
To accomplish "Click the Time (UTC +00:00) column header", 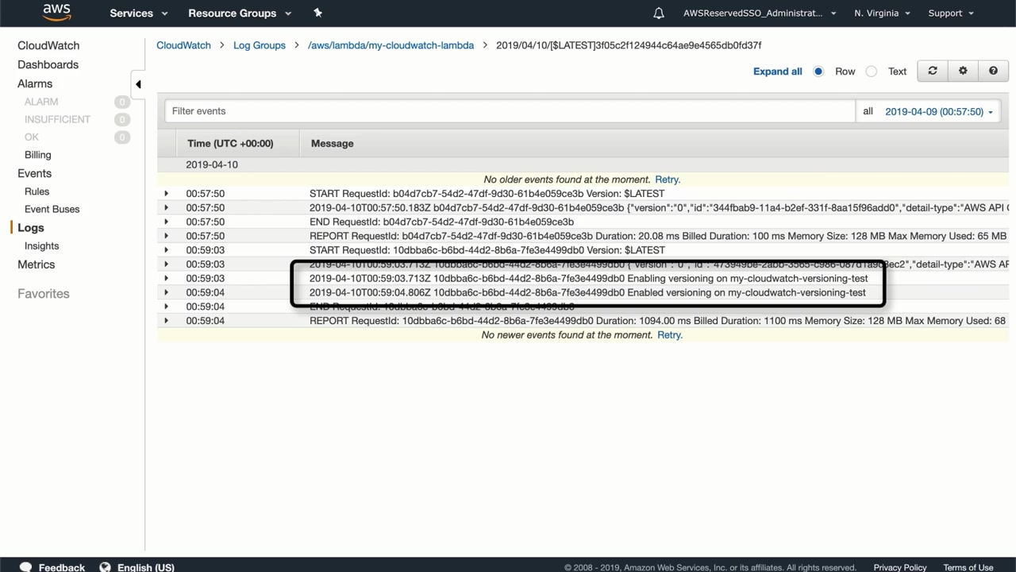I will coord(230,144).
